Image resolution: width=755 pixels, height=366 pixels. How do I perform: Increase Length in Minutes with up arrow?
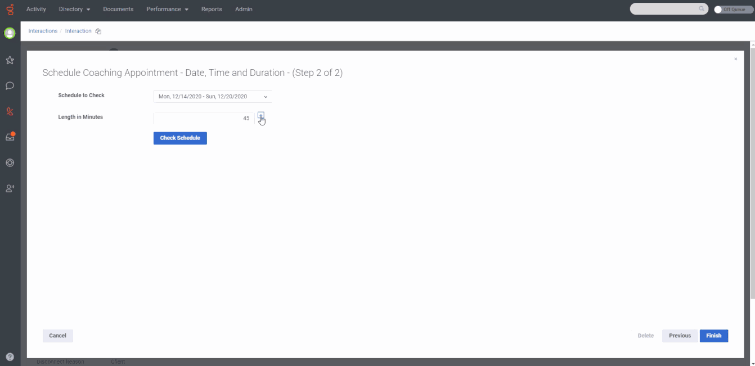point(260,115)
